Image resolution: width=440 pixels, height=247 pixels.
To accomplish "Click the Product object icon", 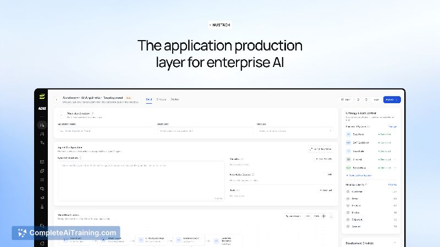I will click(x=348, y=206).
